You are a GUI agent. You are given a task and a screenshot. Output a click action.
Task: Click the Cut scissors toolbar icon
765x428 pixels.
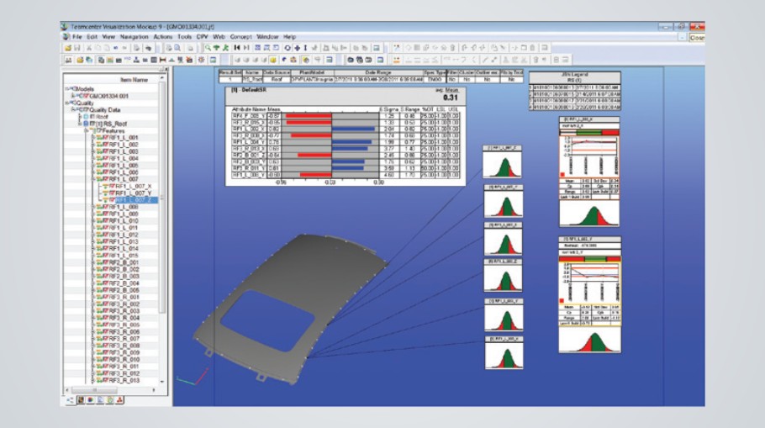88,49
